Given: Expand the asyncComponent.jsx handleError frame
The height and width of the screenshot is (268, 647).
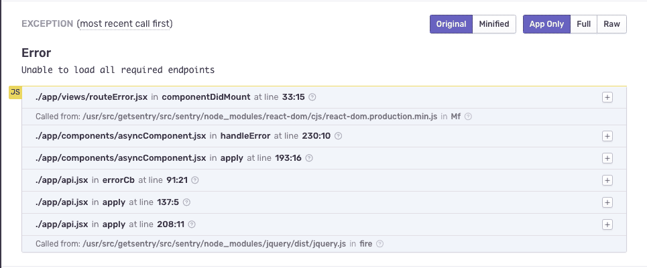Looking at the screenshot, I should pyautogui.click(x=607, y=136).
